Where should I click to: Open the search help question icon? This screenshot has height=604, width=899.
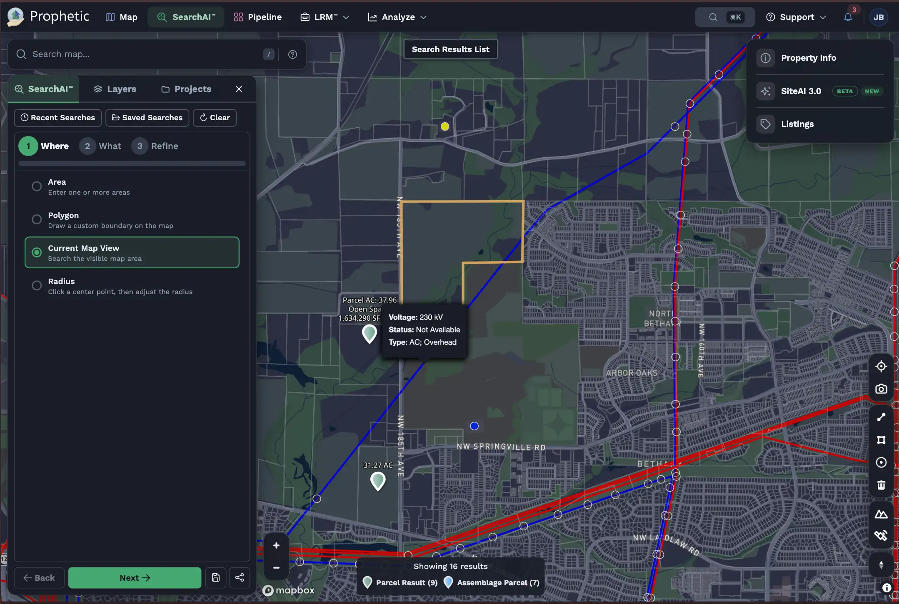(292, 54)
